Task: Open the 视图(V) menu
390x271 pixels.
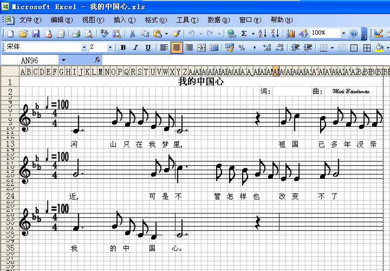Action: pyautogui.click(x=93, y=20)
